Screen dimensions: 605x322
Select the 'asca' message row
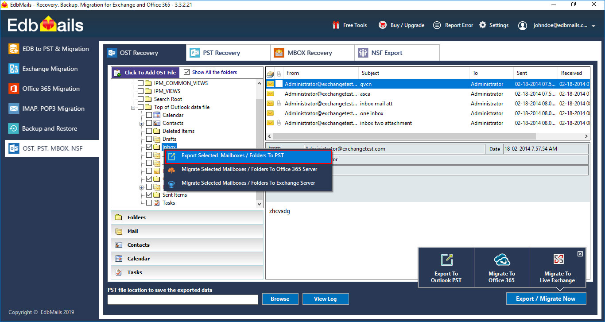point(427,94)
